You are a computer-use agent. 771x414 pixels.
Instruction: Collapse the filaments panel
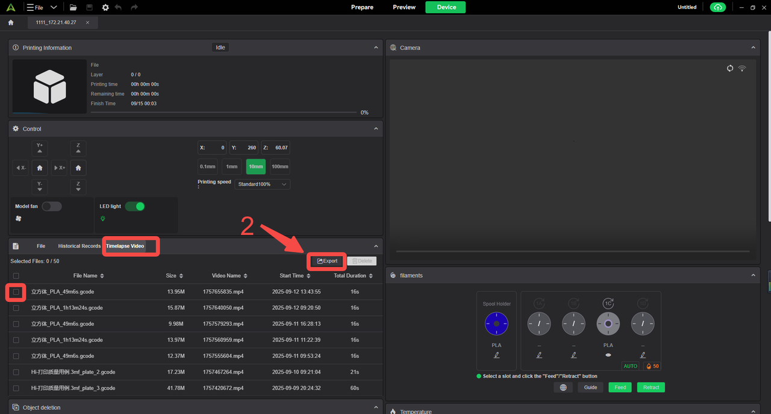754,275
